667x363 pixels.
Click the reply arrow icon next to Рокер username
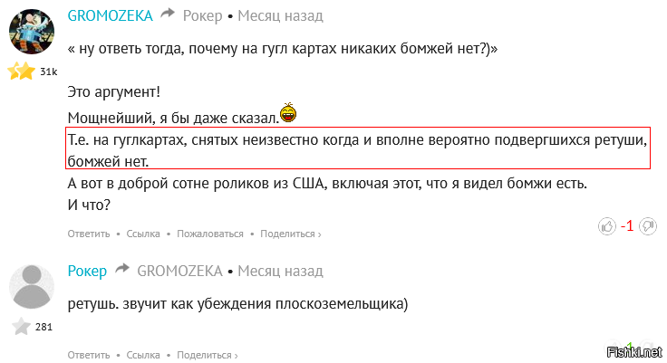(x=122, y=269)
